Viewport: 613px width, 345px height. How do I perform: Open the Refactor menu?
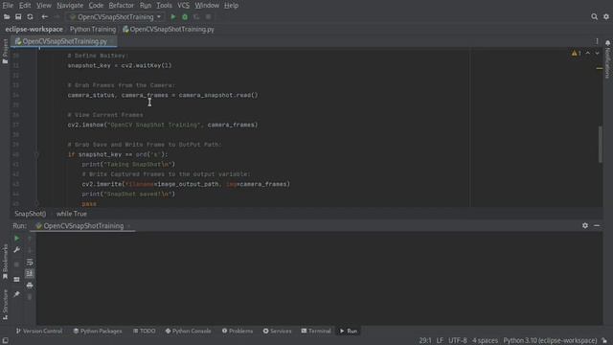122,6
